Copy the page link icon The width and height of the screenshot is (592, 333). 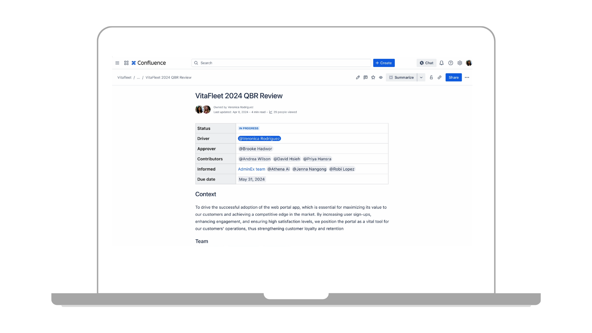[x=439, y=77]
